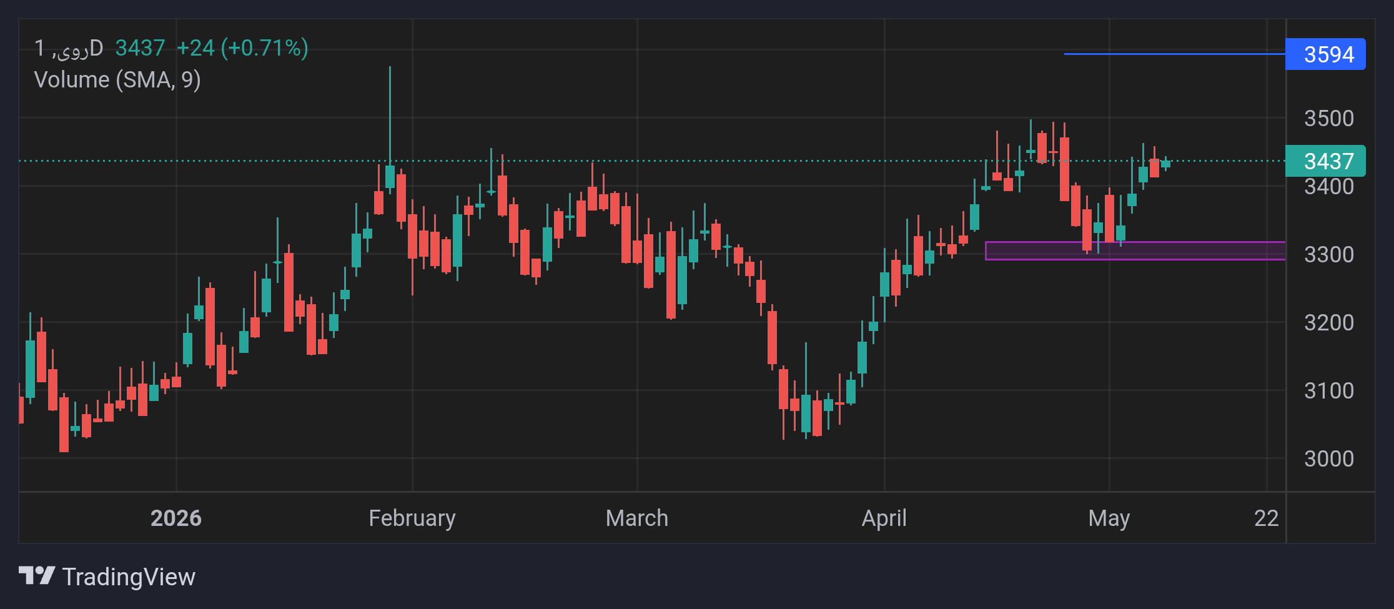The height and width of the screenshot is (609, 1394).
Task: Click the 3200 price axis label
Action: coord(1329,322)
